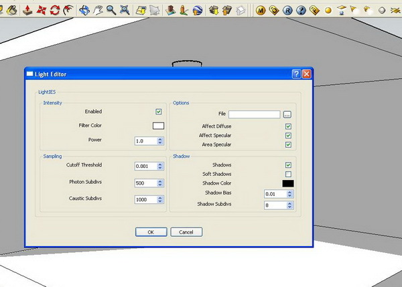This screenshot has height=287, width=402.
Task: Toggle the Enabled checkbox
Action: click(159, 112)
